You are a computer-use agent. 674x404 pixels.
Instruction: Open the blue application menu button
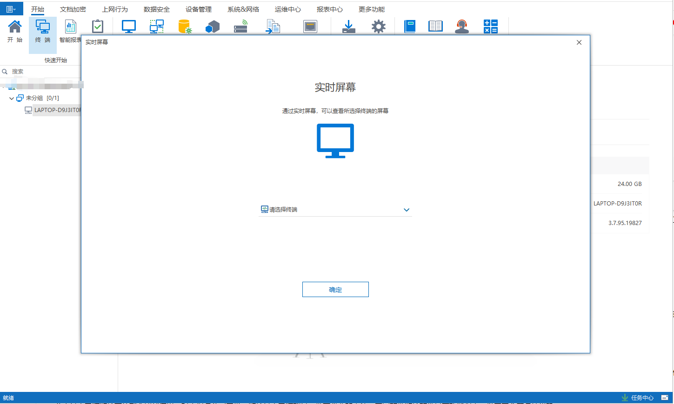click(11, 9)
